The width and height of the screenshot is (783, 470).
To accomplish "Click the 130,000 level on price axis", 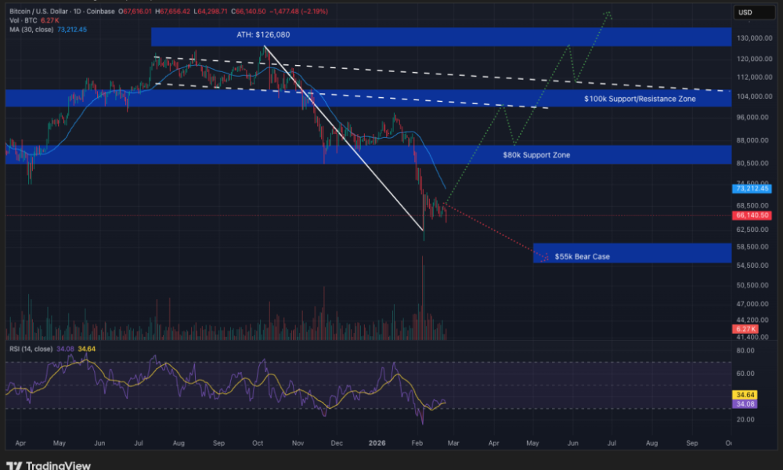I will click(750, 38).
